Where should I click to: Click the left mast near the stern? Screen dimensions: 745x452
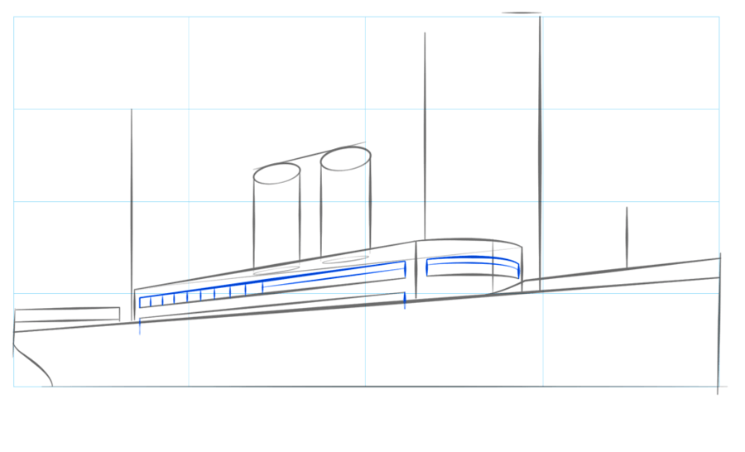(131, 199)
